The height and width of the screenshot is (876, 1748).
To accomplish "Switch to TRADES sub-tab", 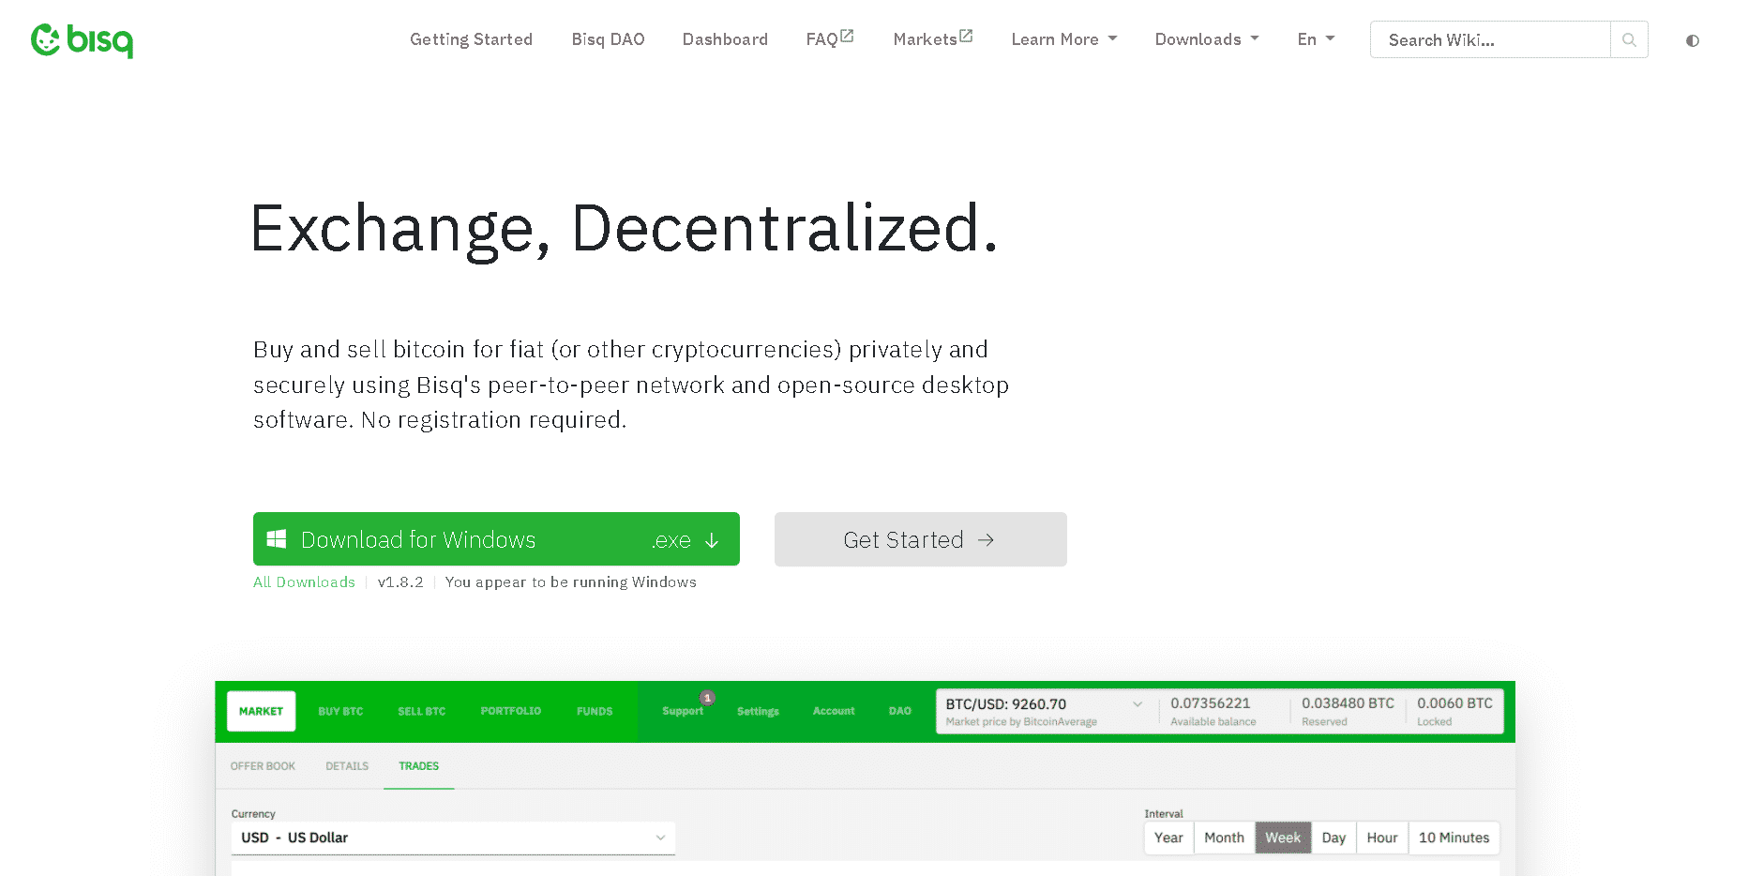I will [x=418, y=766].
